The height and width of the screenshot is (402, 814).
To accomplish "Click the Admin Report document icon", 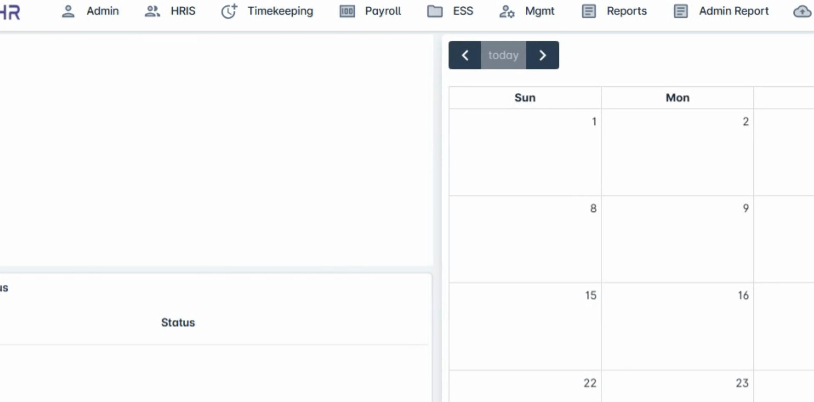I will click(x=681, y=11).
